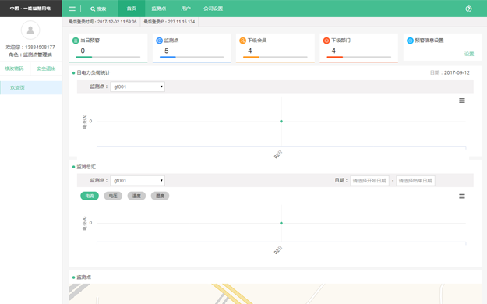The width and height of the screenshot is (487, 304).
Task: Click the end date input field
Action: [x=415, y=181]
